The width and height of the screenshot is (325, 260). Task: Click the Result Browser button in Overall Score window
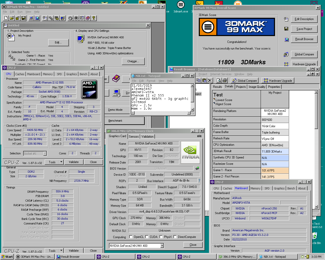coord(304,39)
